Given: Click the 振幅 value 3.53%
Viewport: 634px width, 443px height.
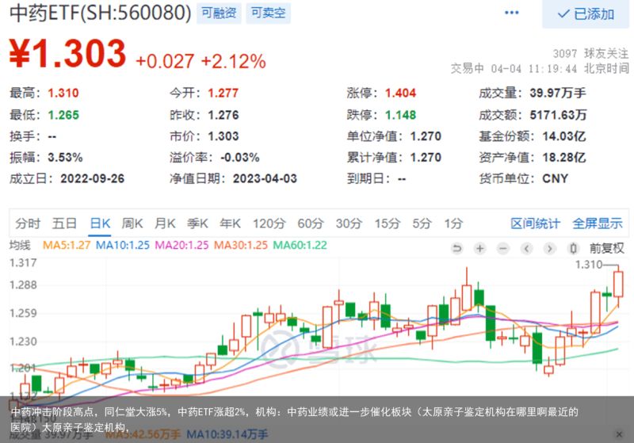Looking at the screenshot, I should tap(65, 157).
